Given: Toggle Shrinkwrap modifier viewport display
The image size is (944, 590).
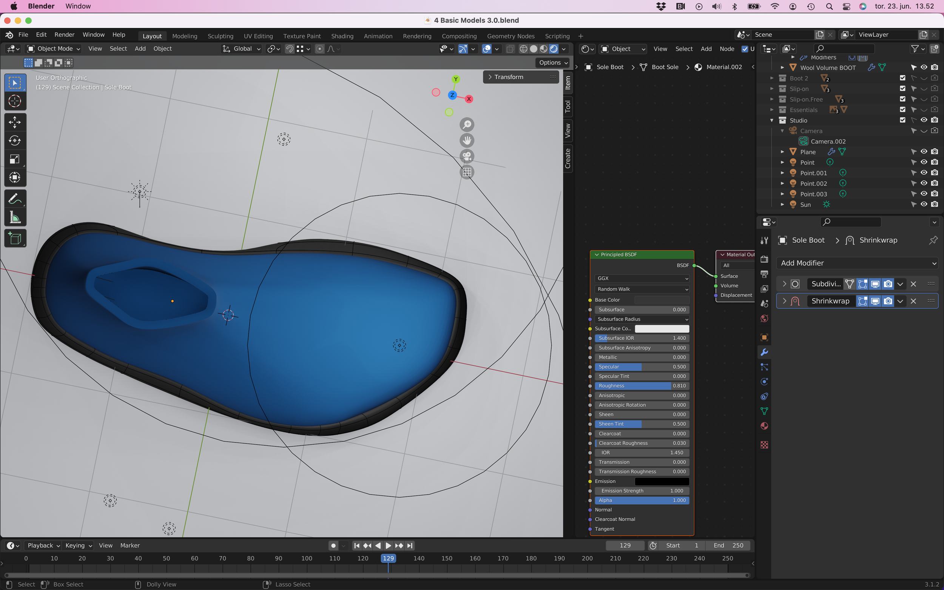Looking at the screenshot, I should point(875,301).
